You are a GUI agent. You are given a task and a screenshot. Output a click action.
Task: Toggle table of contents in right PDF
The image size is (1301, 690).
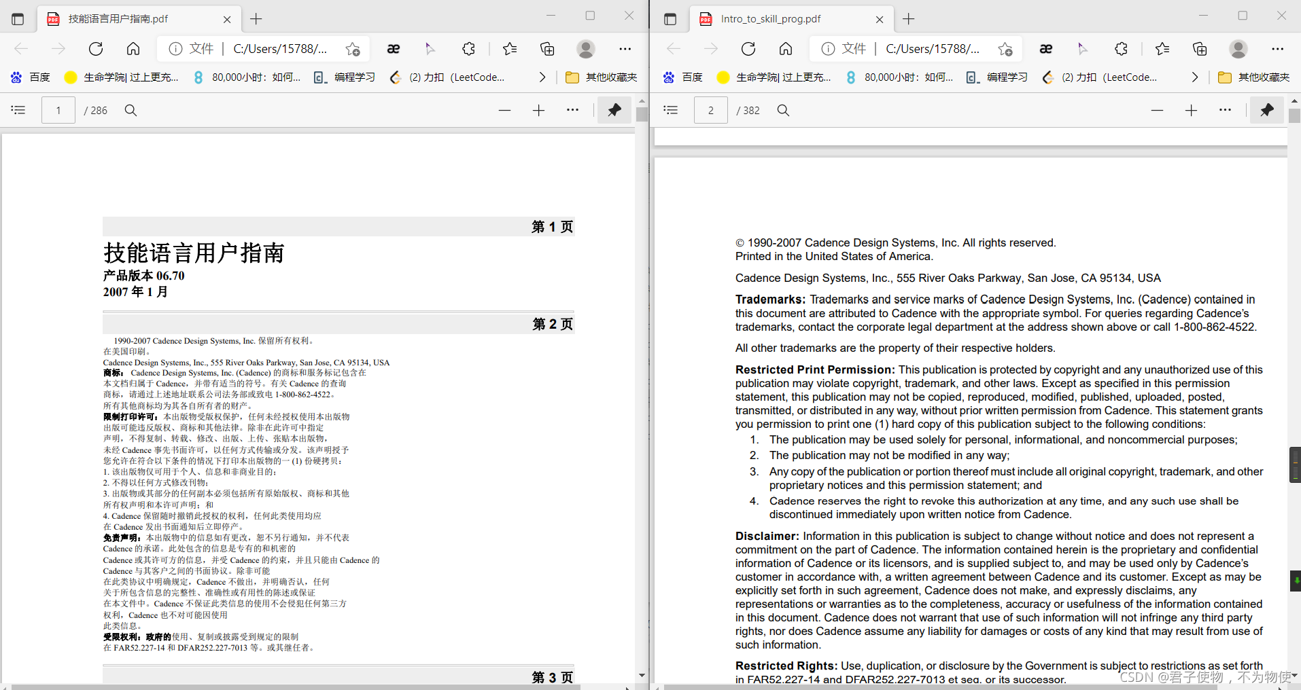point(671,110)
